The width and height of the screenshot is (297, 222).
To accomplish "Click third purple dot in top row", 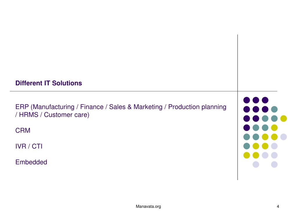I will 265,100.
